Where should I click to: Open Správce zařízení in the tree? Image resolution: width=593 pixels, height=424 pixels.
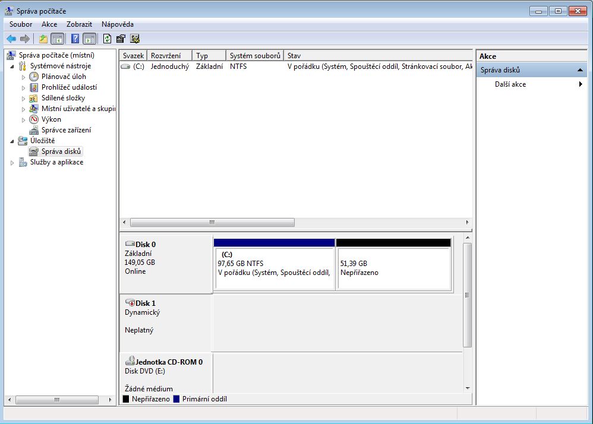[x=66, y=130]
